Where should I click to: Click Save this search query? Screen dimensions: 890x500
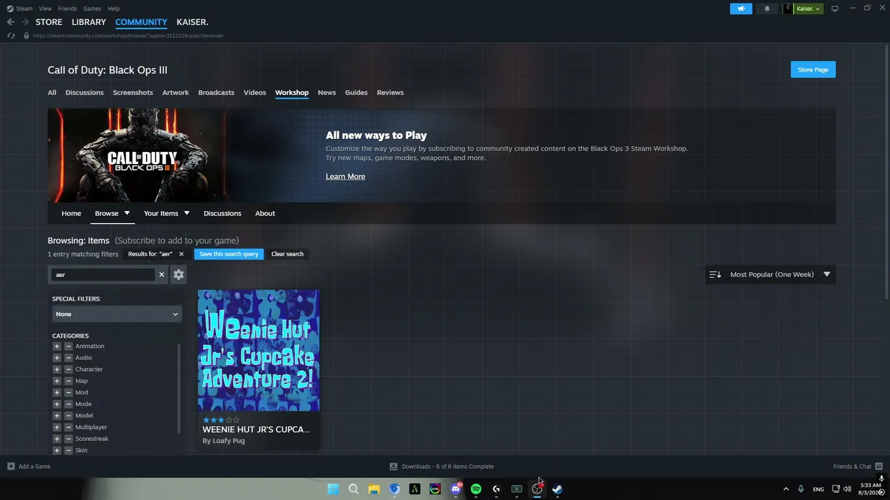coord(229,254)
